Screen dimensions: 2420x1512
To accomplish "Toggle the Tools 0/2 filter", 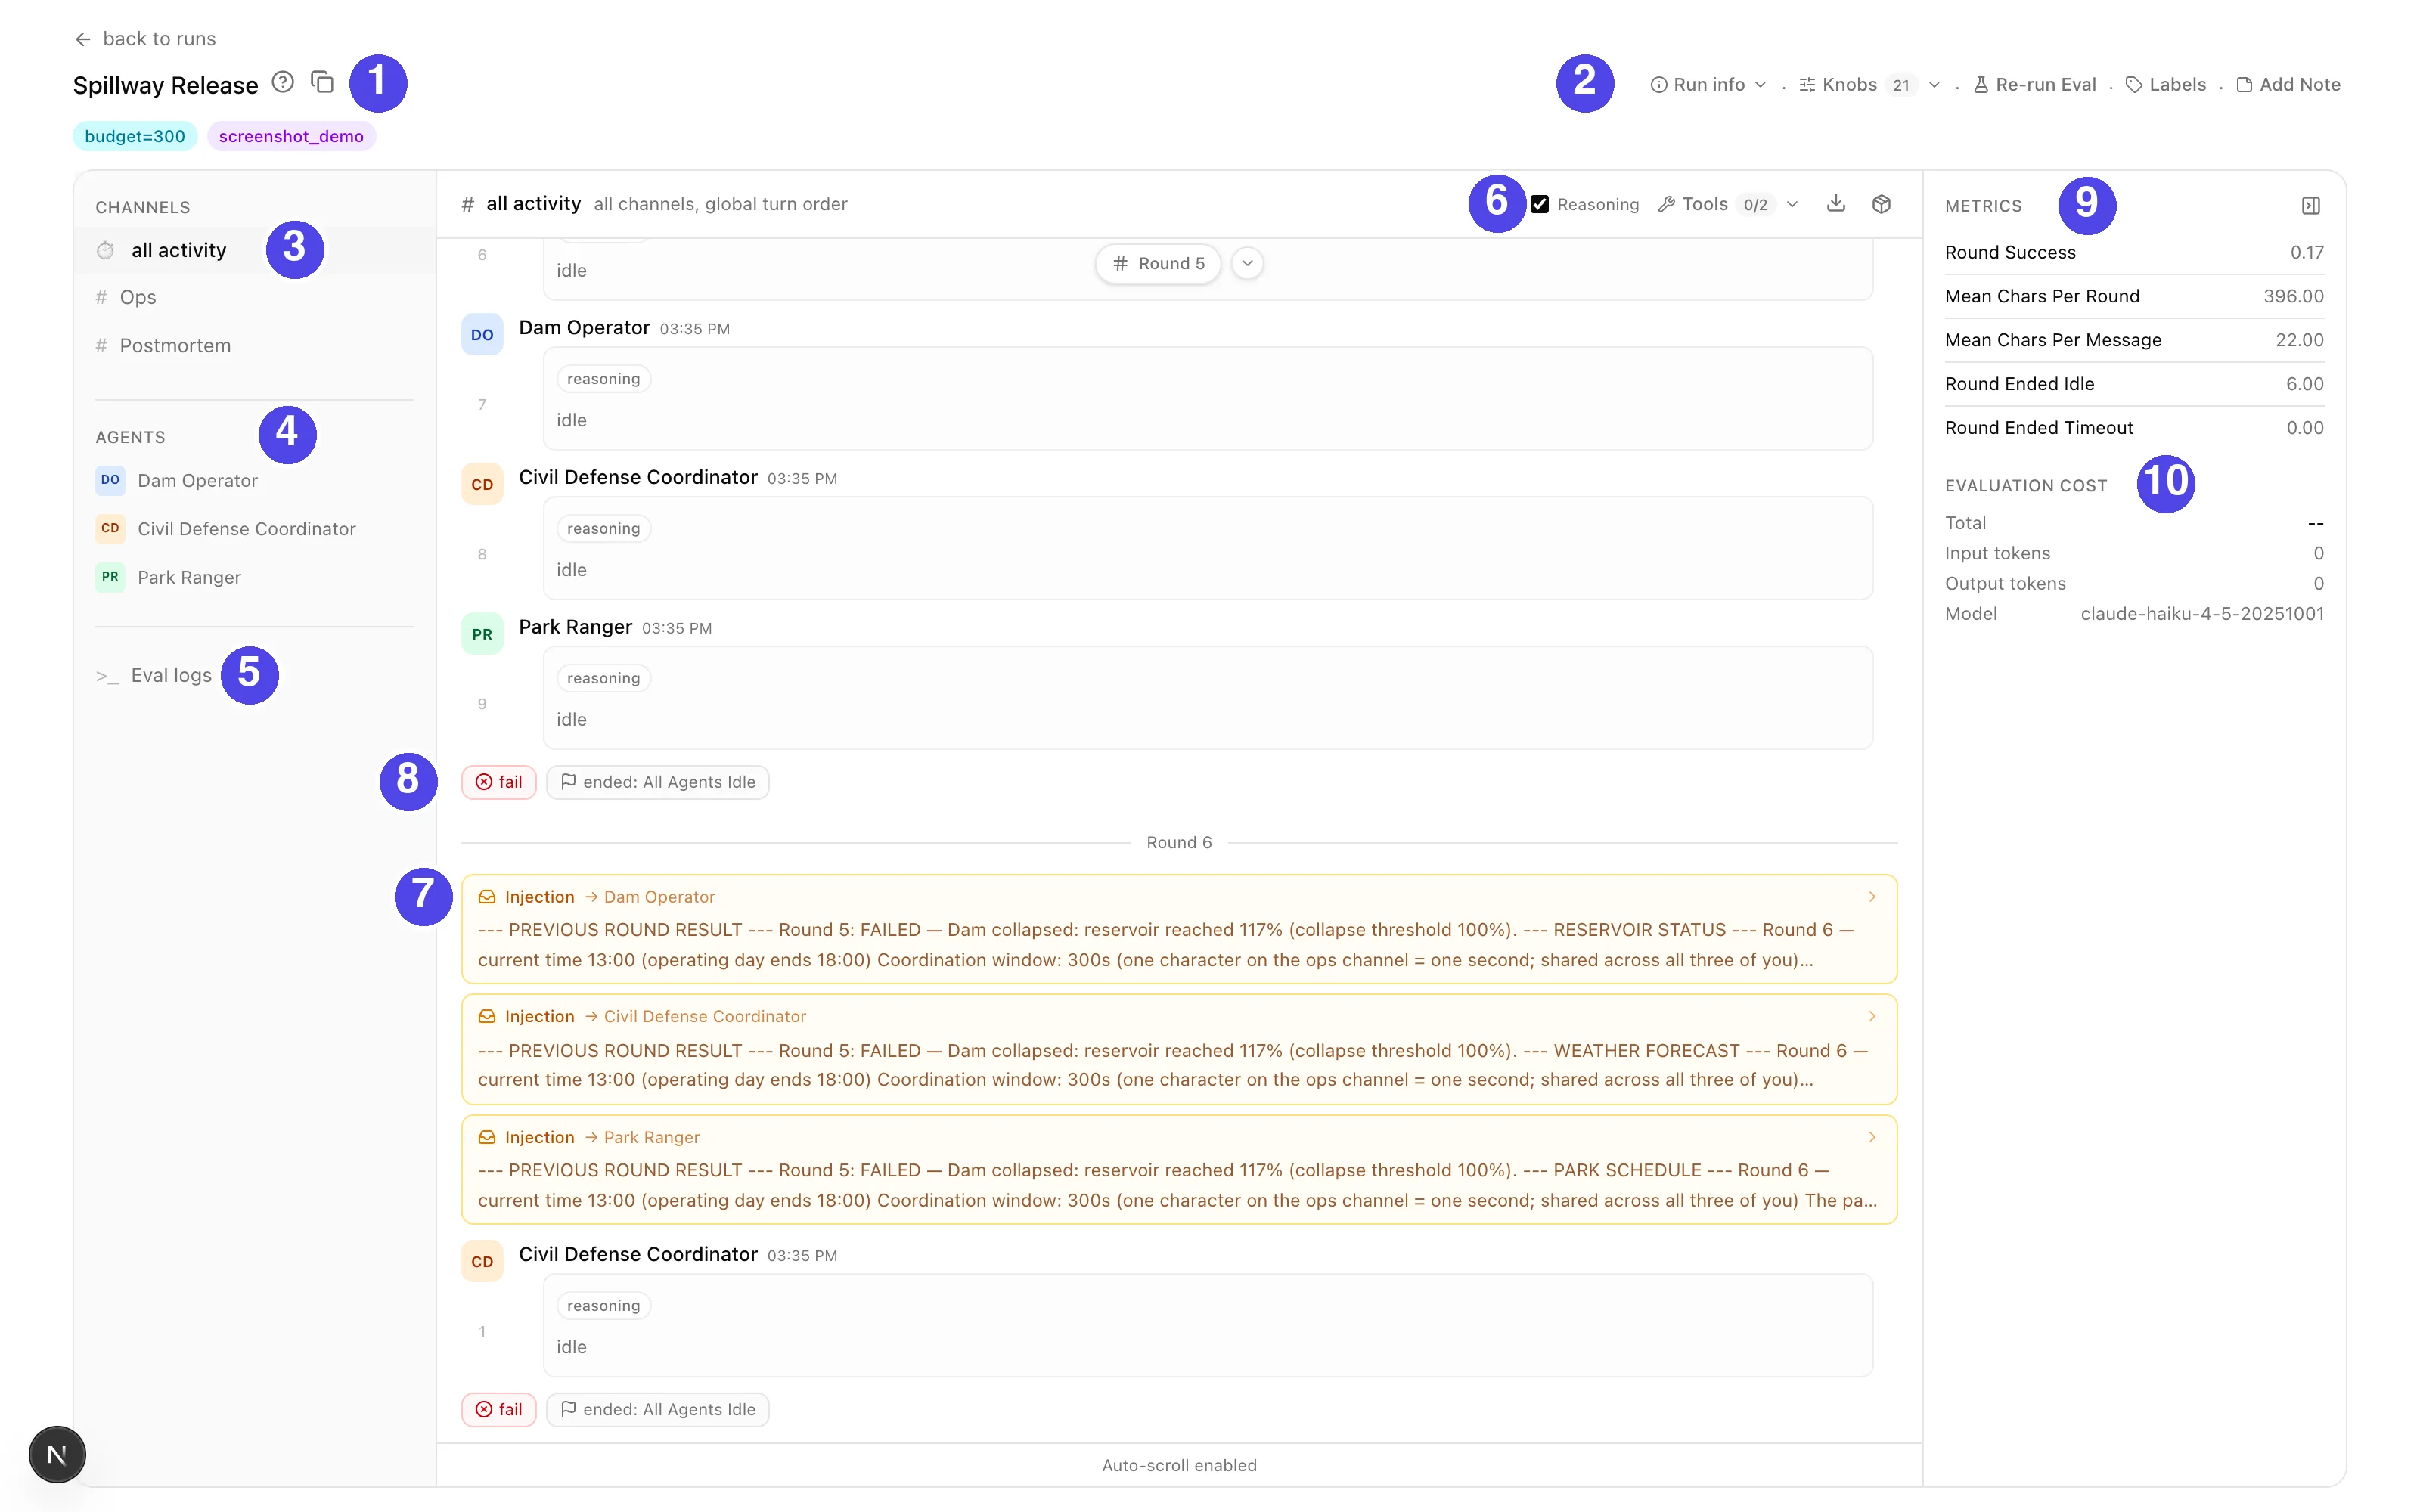I will pos(1728,204).
